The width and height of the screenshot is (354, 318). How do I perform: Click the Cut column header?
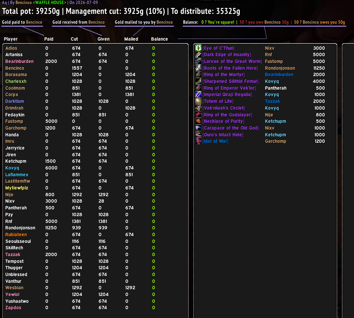click(74, 39)
